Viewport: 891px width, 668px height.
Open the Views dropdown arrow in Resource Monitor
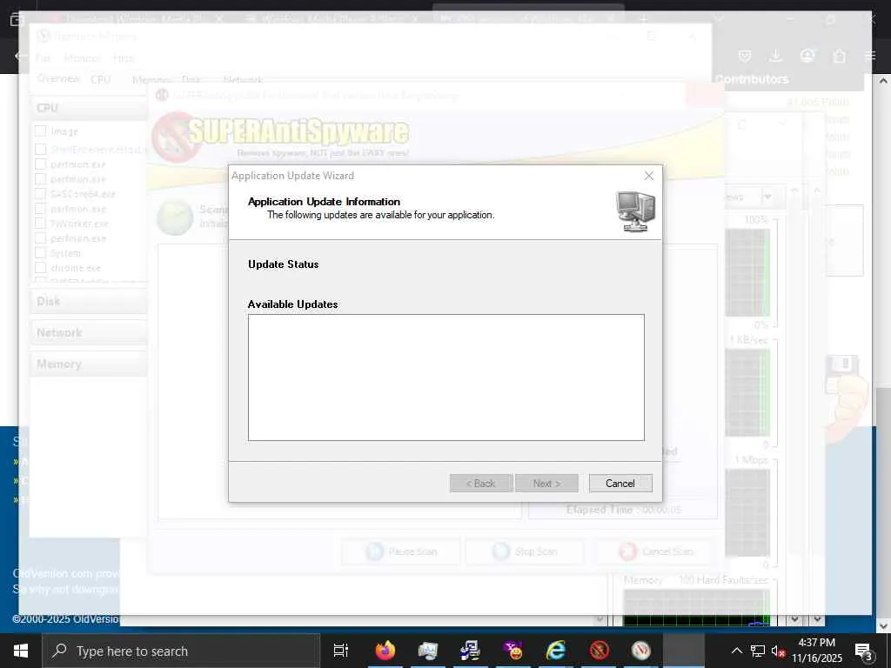pos(767,197)
